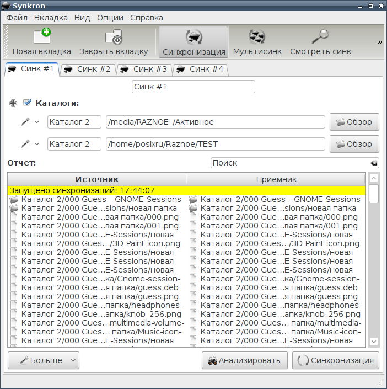Click the source file icon for …вая папка/000.png

click(14, 217)
